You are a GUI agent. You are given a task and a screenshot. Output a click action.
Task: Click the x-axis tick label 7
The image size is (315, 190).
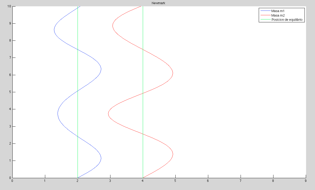click(x=241, y=181)
